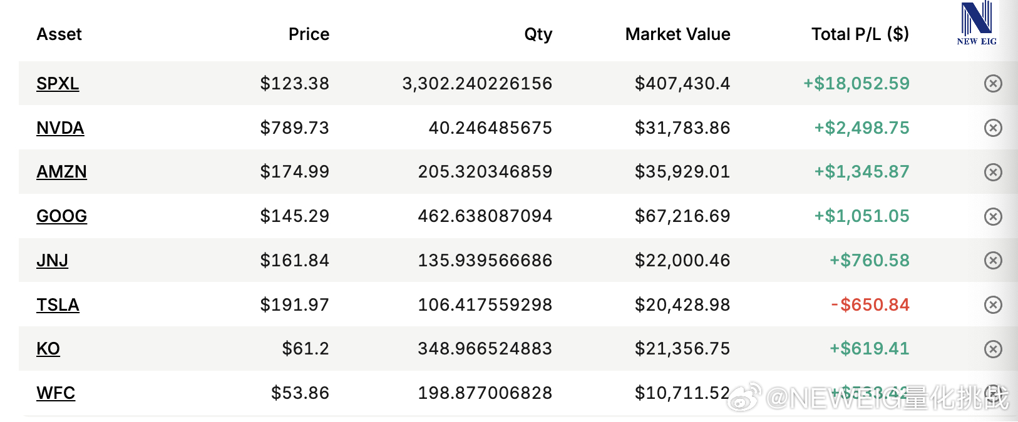Open the KO asset link

(x=48, y=348)
